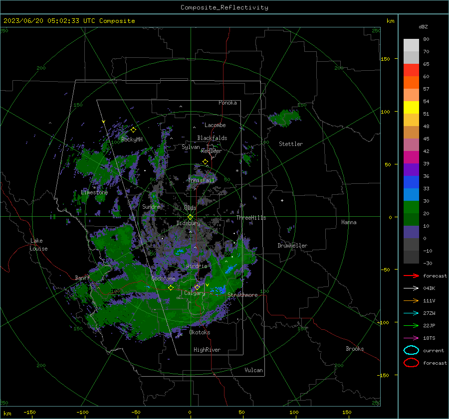This screenshot has height=419, width=449.
Task: Click the current legend label
Action: (x=434, y=351)
